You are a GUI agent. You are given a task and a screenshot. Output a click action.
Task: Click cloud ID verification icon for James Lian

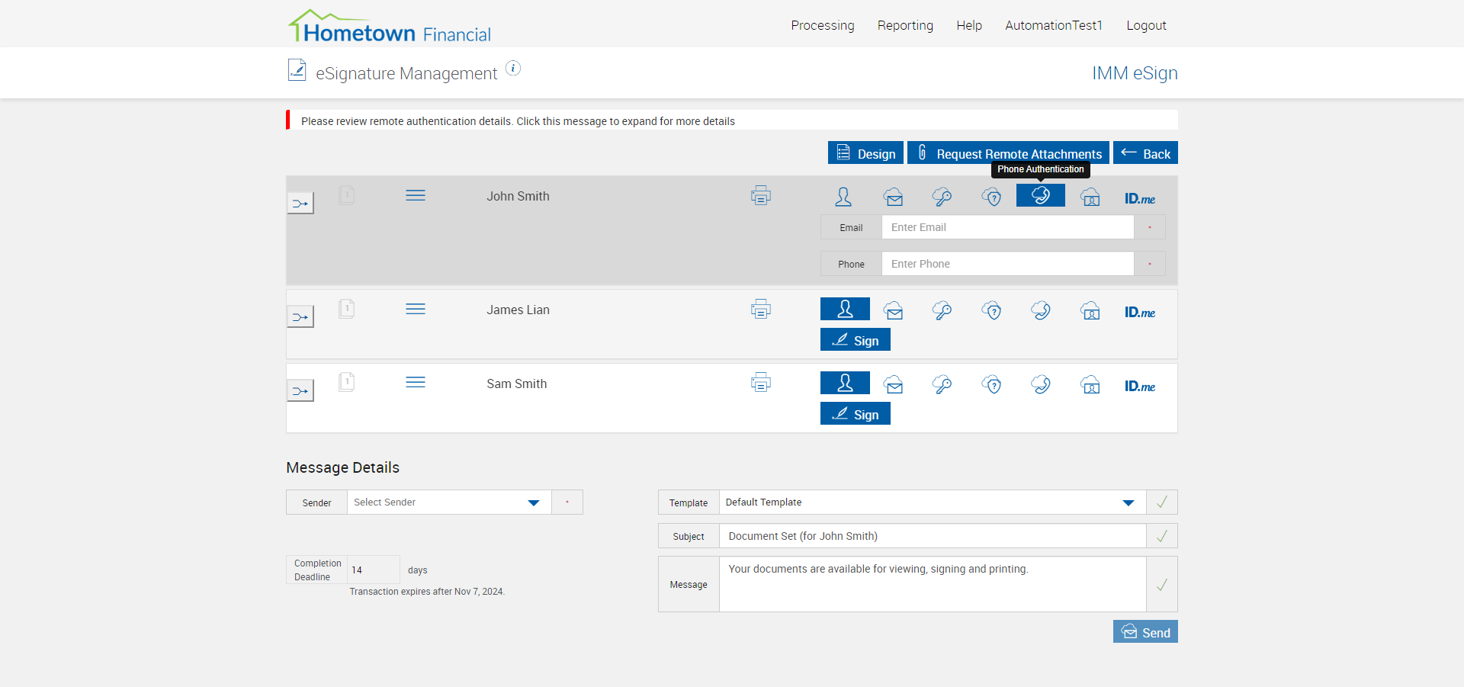point(1090,311)
